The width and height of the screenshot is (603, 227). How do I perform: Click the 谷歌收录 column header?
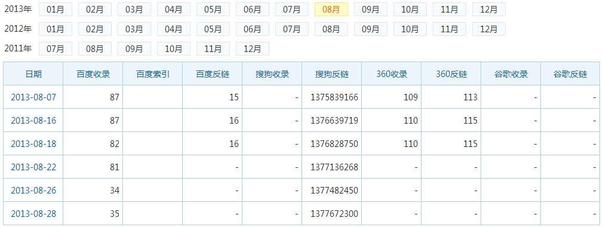click(x=510, y=74)
